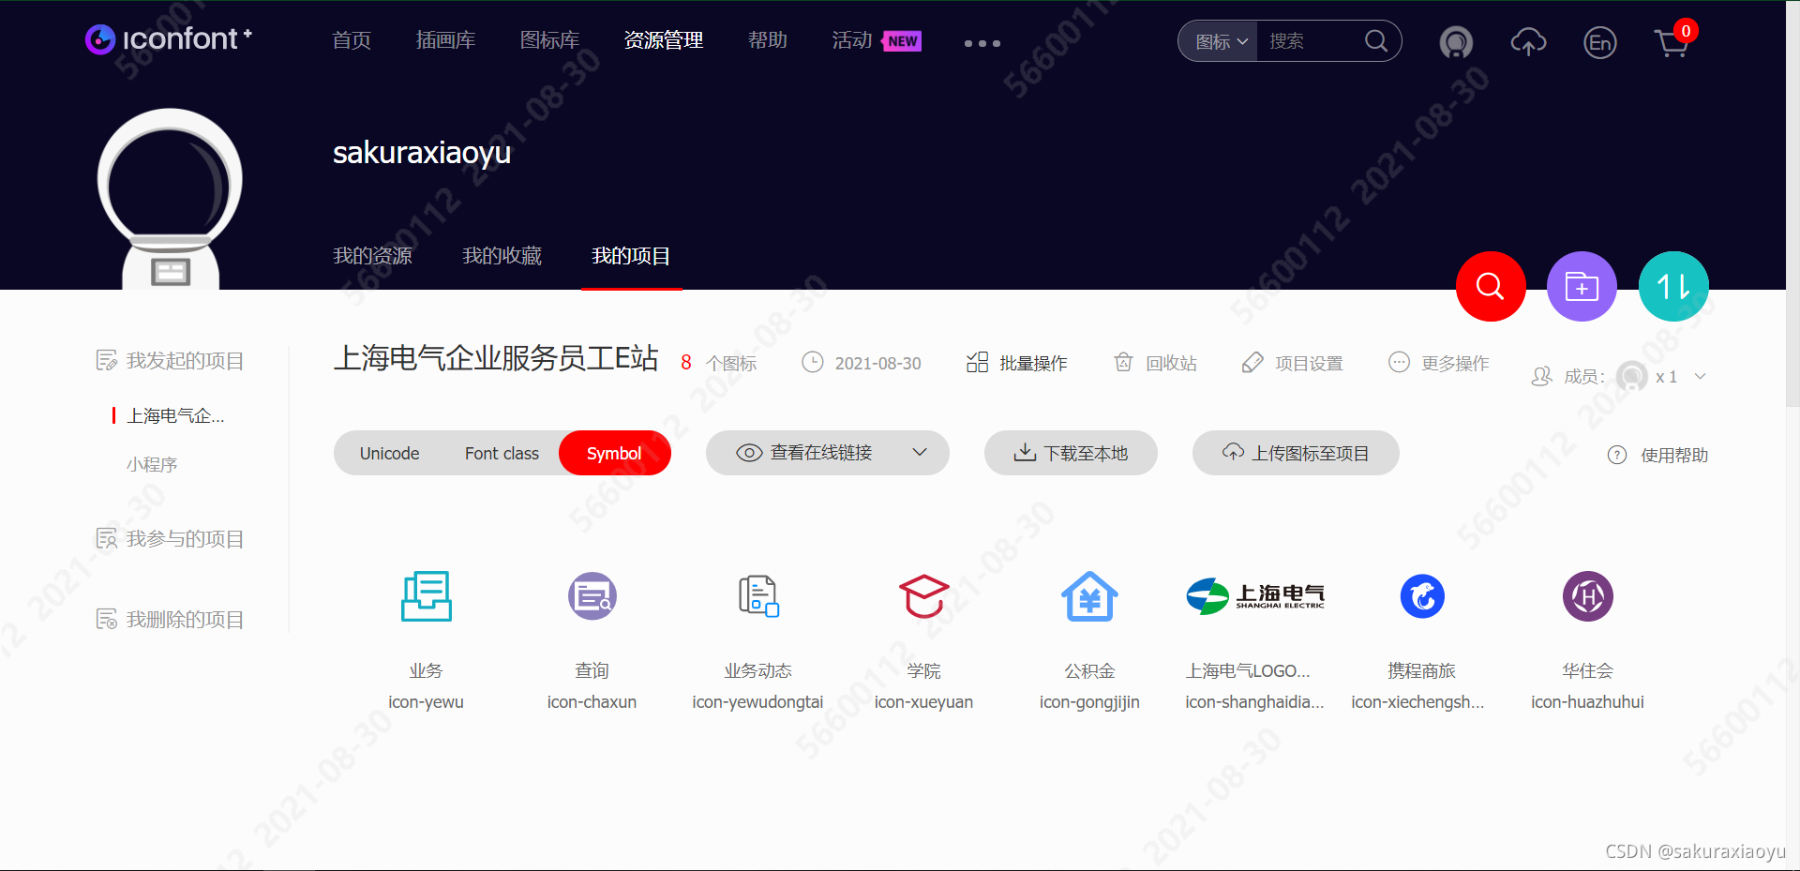The width and height of the screenshot is (1800, 871).
Task: Click the username sakuraxiaoyu
Action: (x=422, y=153)
